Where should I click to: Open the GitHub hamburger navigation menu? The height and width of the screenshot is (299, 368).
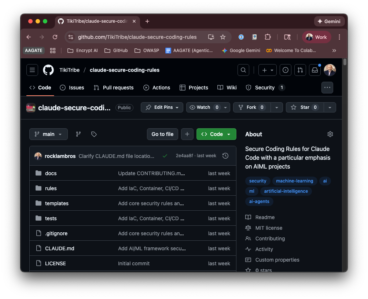click(32, 70)
